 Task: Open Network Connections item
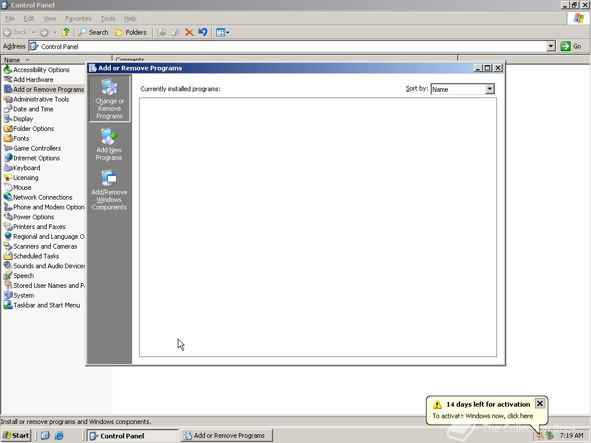click(38, 197)
